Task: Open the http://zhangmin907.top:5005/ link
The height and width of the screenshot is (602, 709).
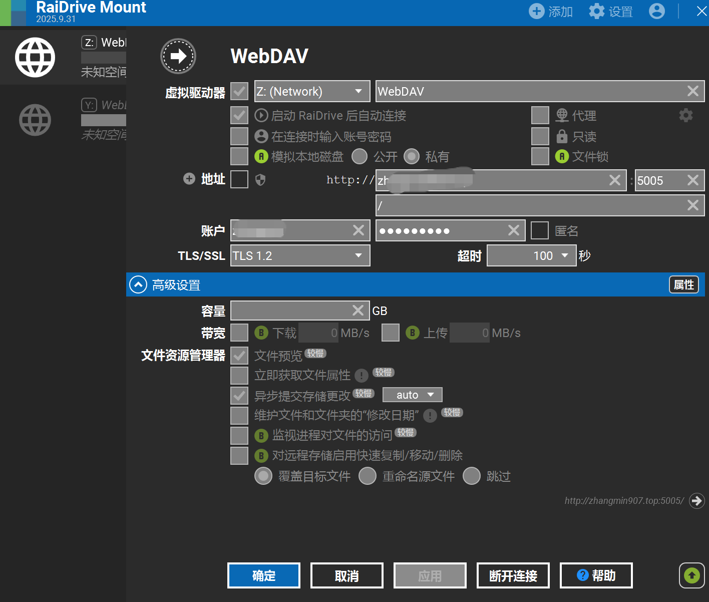Action: click(624, 500)
